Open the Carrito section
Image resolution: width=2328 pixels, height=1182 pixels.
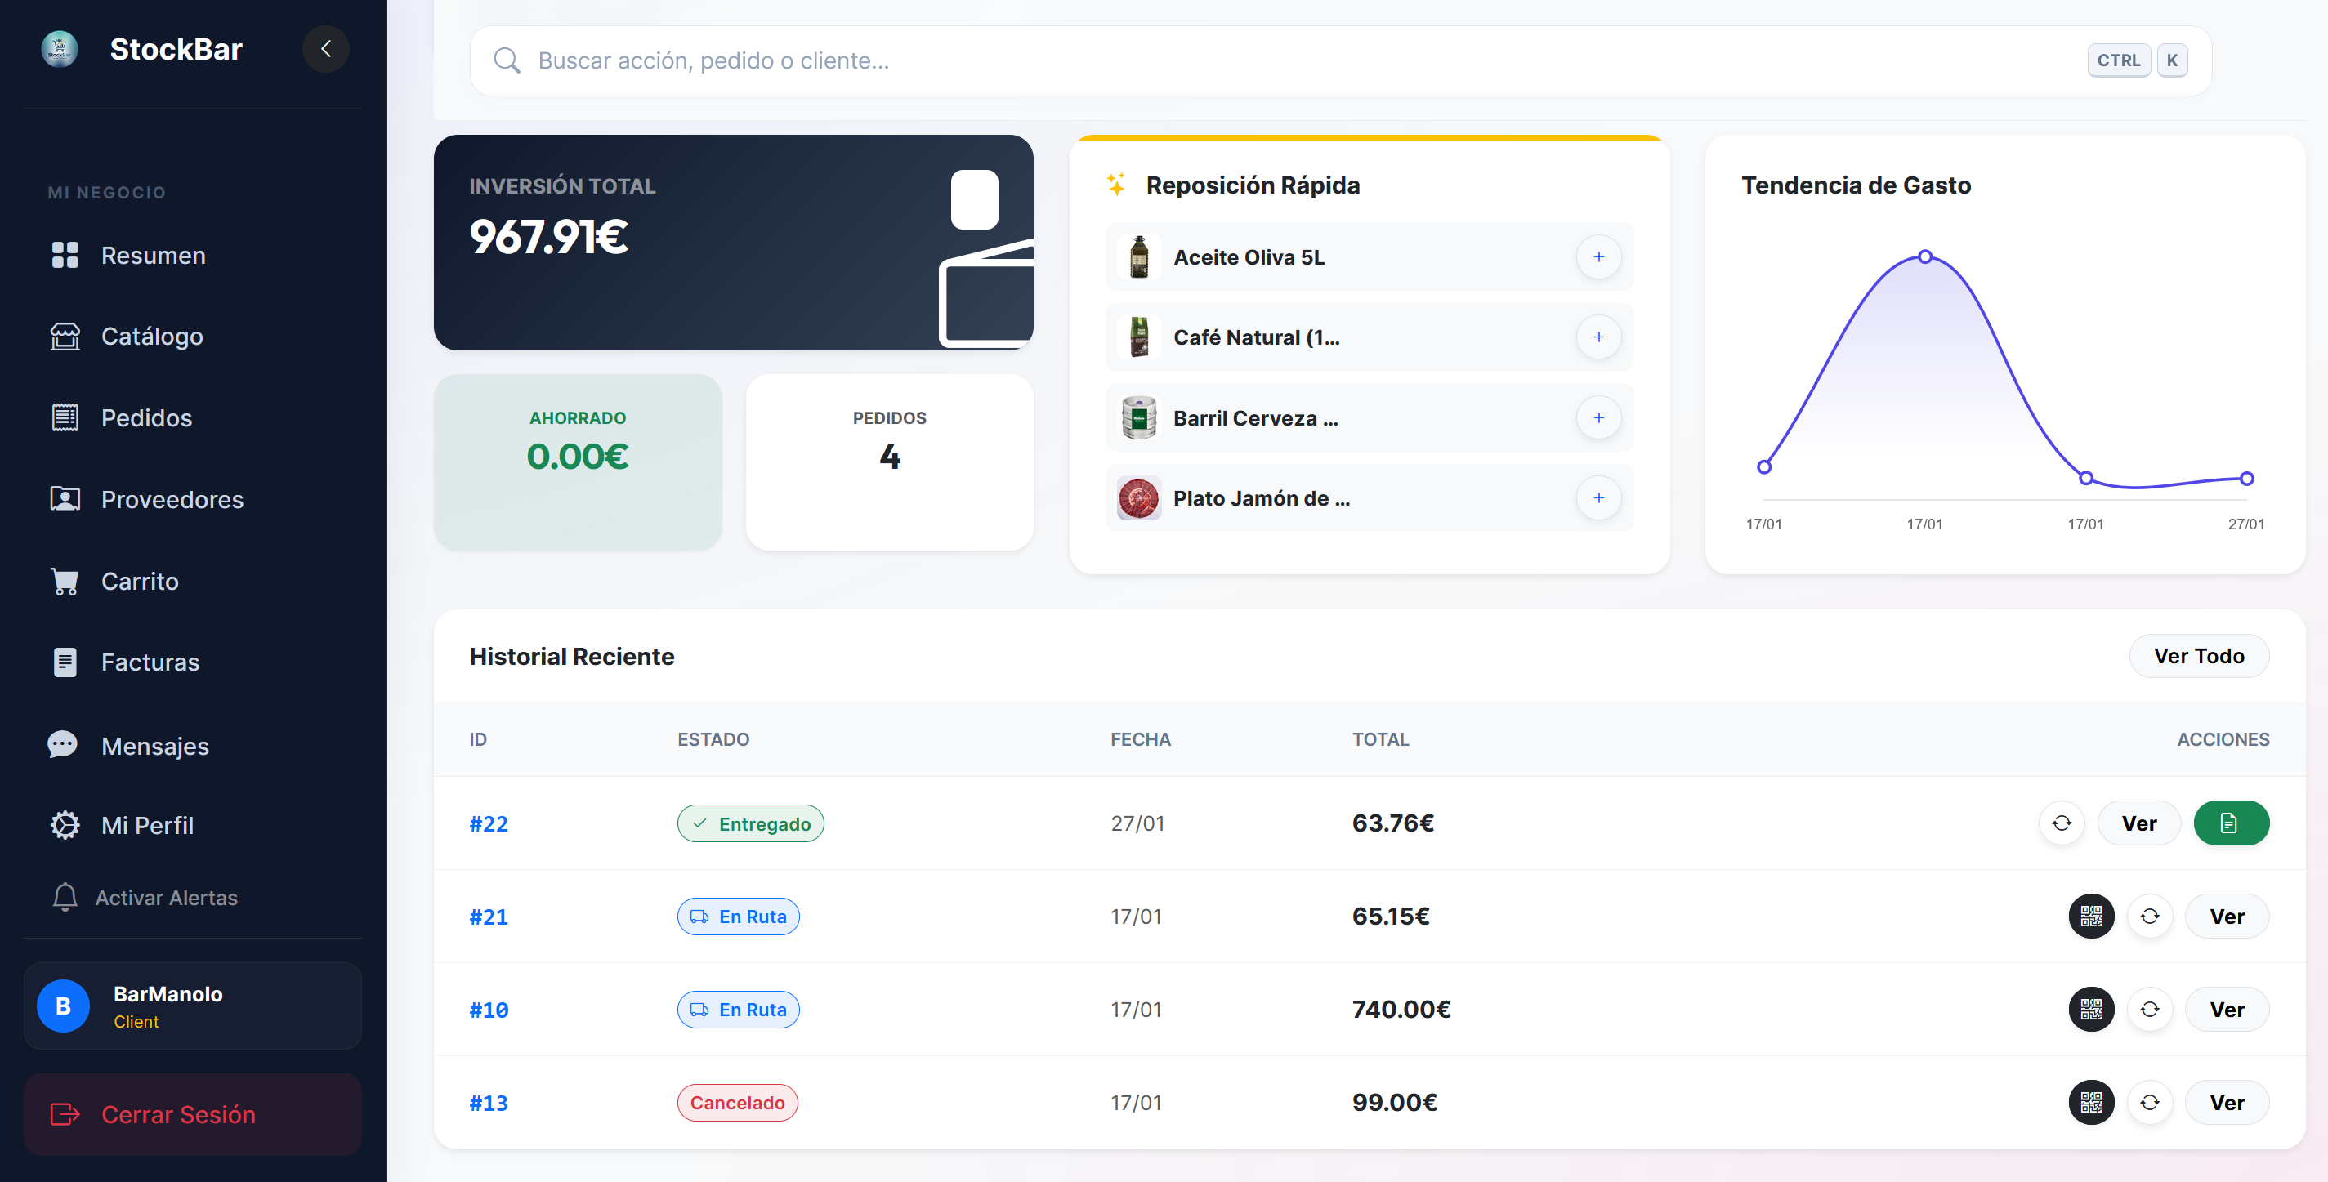click(x=140, y=581)
